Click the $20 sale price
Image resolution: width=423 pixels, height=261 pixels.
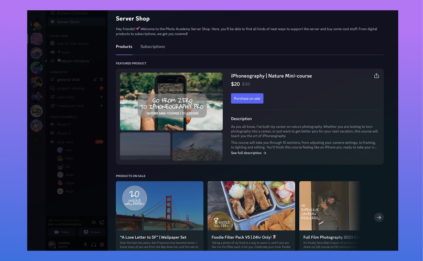(235, 84)
